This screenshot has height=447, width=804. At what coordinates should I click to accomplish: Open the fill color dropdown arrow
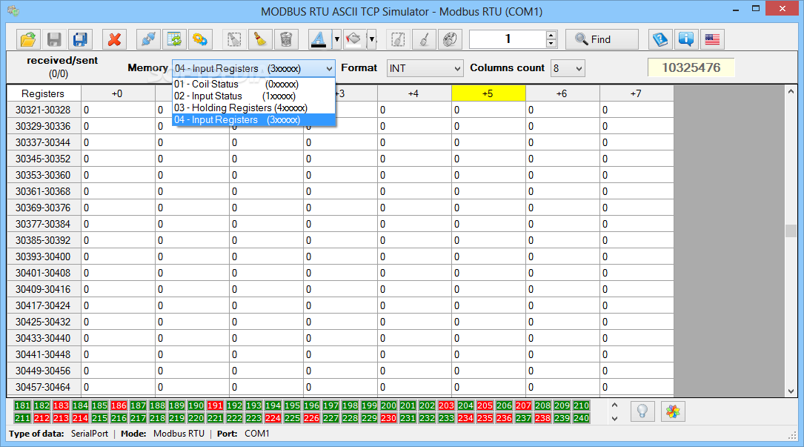[x=372, y=39]
